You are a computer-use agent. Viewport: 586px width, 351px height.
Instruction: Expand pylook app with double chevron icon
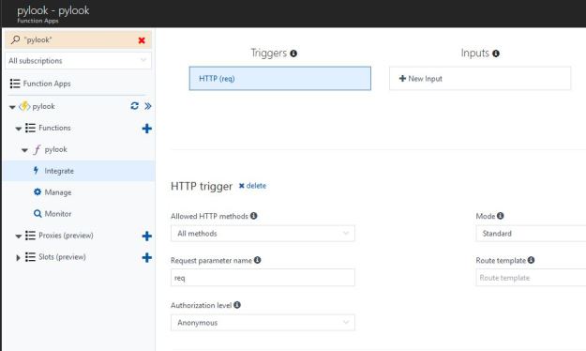148,106
